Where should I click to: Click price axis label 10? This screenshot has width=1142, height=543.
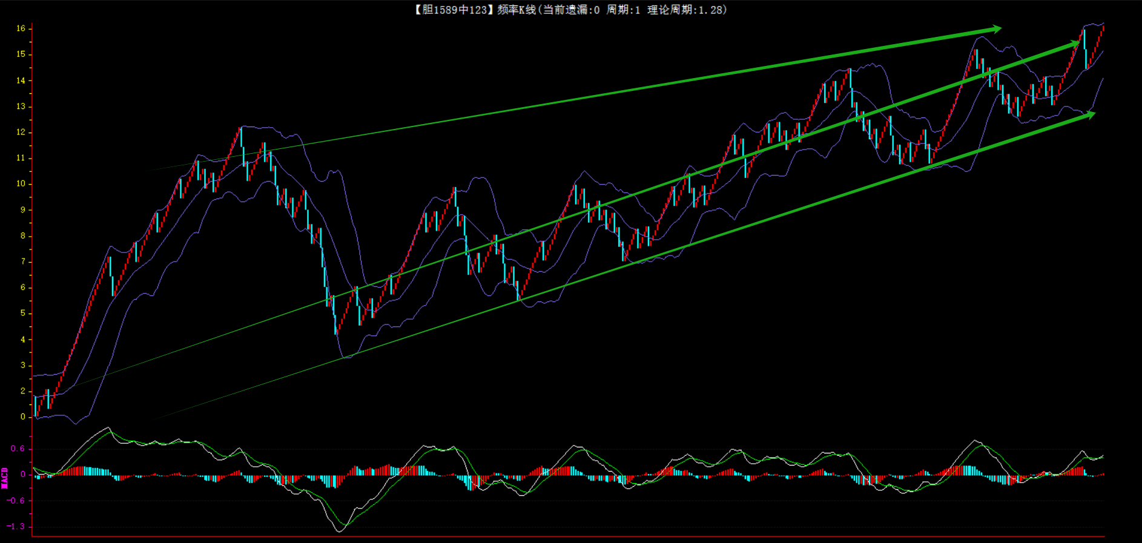click(x=21, y=184)
